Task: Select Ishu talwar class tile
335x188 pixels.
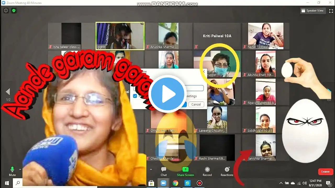Action: coord(71,36)
